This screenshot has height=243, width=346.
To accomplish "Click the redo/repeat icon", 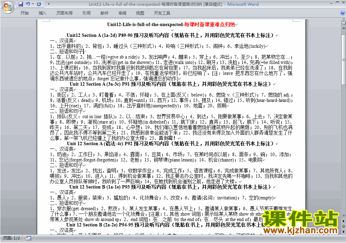I will pyautogui.click(x=39, y=4).
